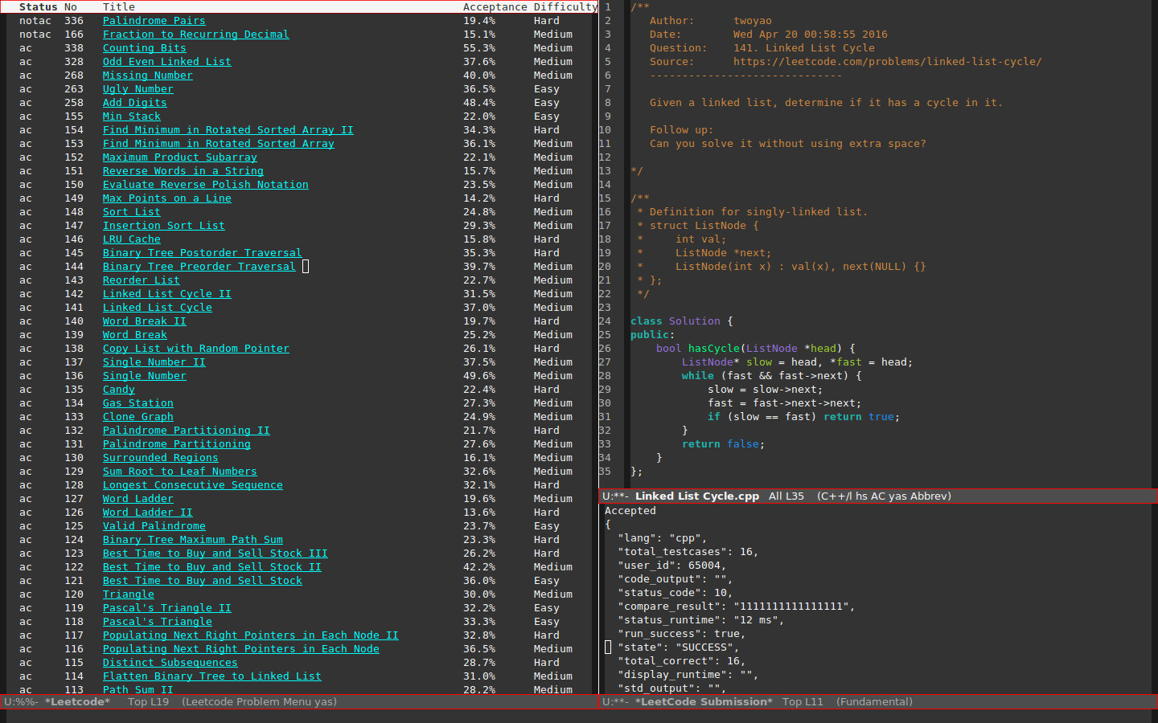This screenshot has width=1158, height=723.
Task: Click the Title column header
Action: 118,7
